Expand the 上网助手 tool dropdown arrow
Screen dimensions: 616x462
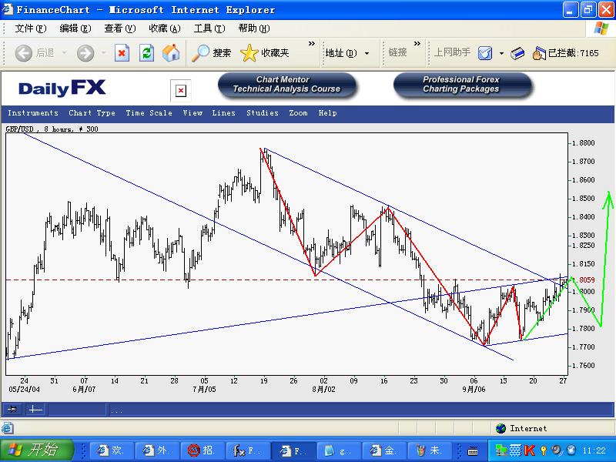click(x=501, y=53)
